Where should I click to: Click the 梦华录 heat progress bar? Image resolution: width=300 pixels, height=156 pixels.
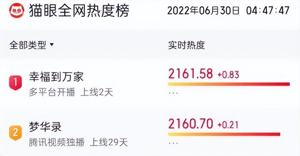(224, 134)
